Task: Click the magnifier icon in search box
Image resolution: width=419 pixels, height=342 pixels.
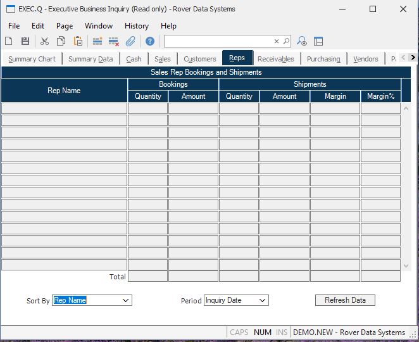Action: pos(286,41)
